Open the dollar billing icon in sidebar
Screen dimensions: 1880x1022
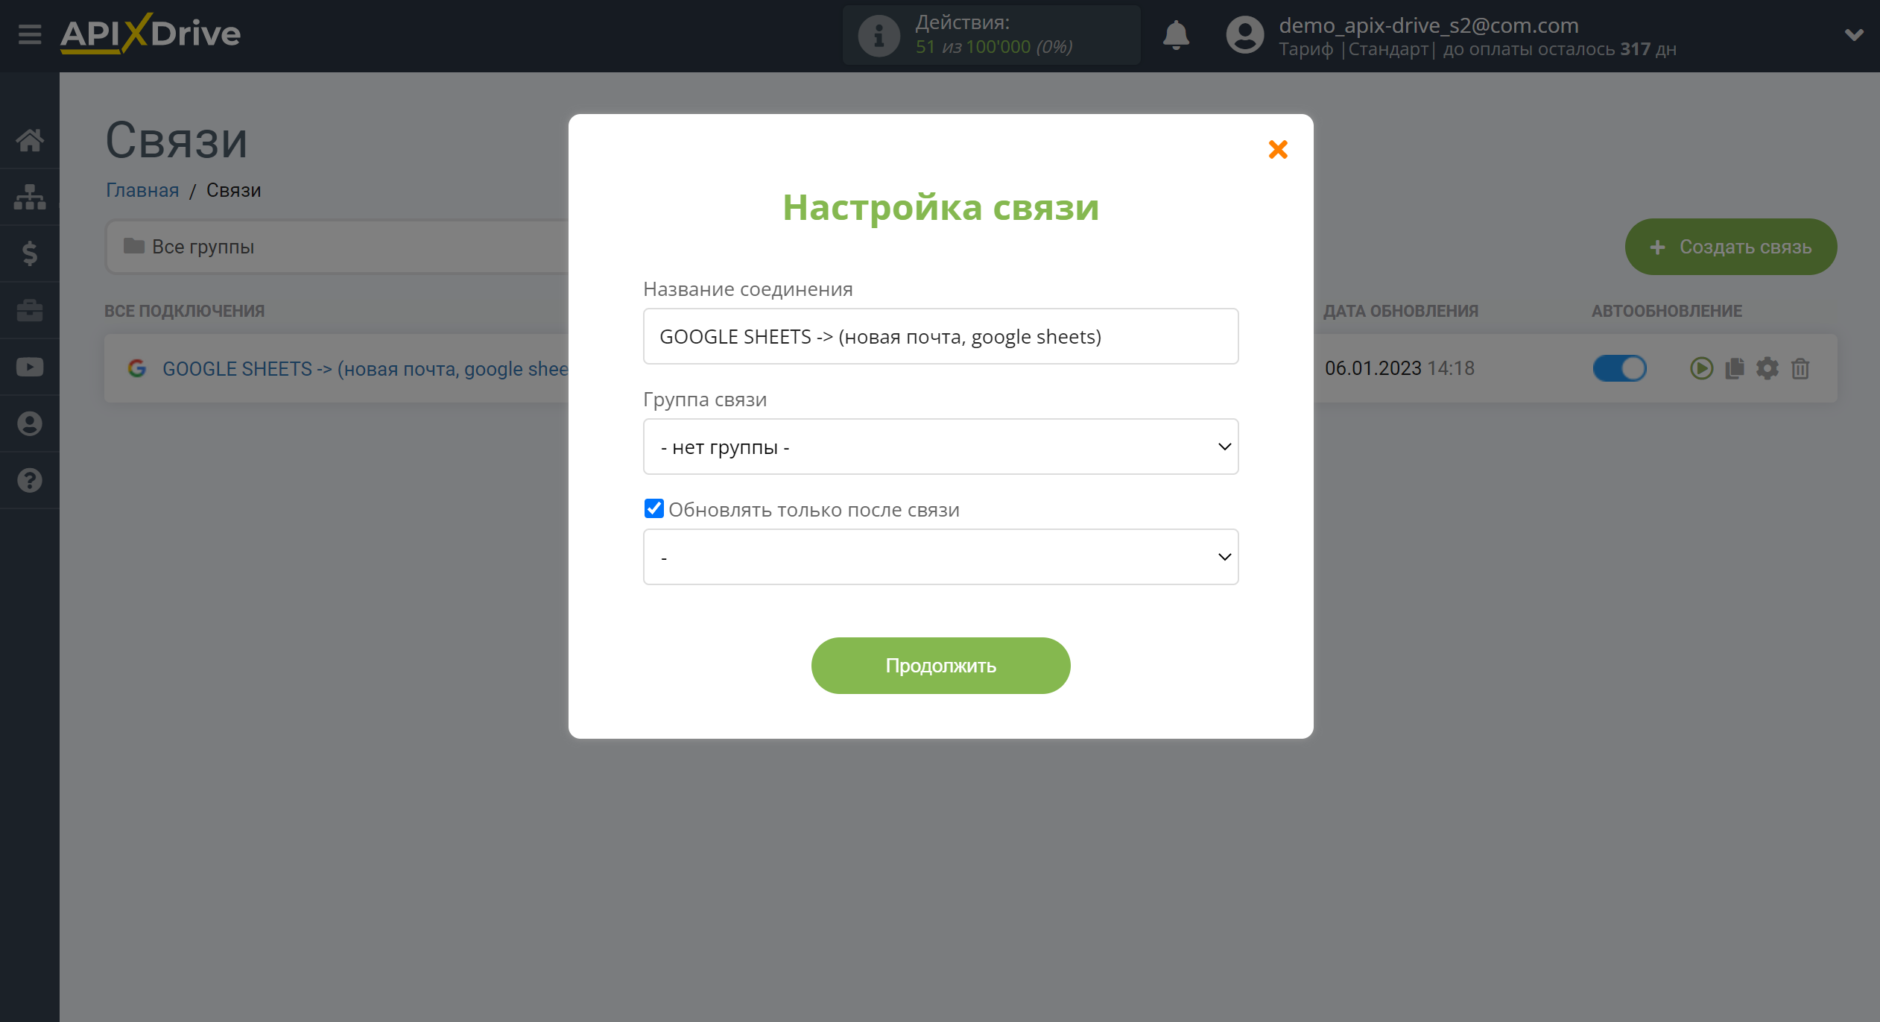[x=30, y=253]
